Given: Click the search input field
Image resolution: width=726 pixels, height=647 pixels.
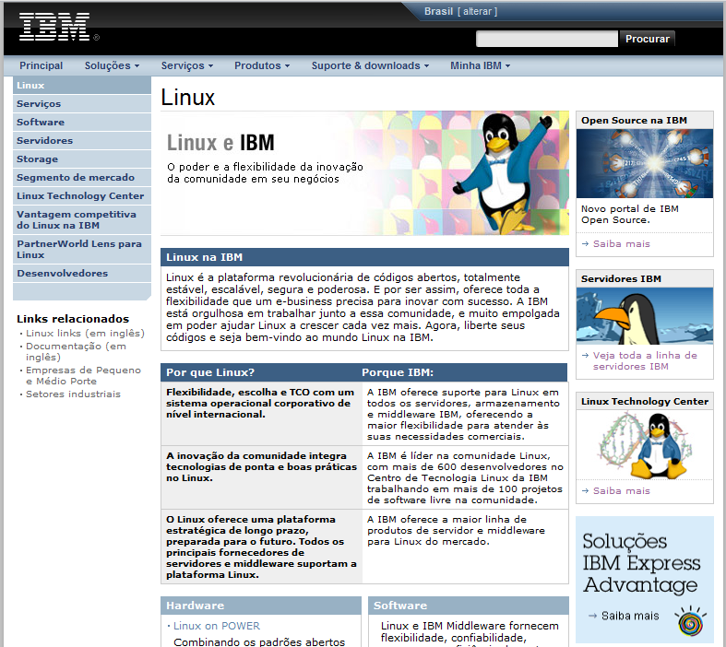Looking at the screenshot, I should (x=546, y=39).
